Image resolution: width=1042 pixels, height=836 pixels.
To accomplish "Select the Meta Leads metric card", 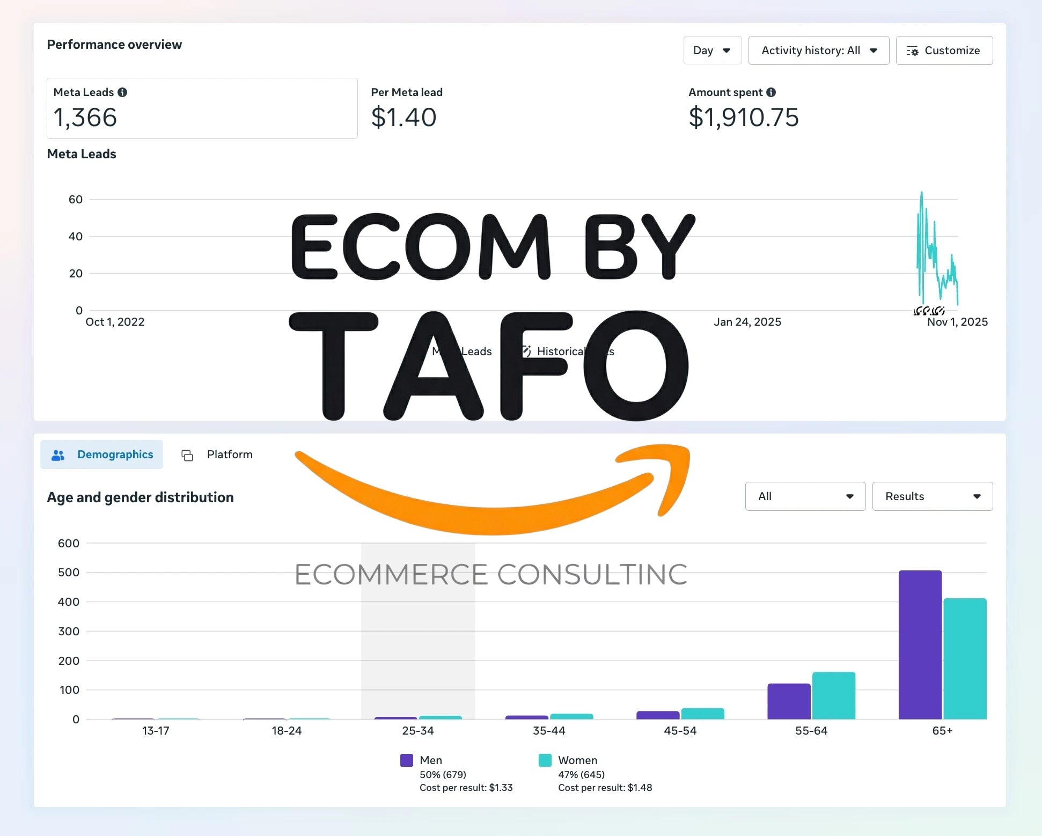I will click(x=202, y=108).
